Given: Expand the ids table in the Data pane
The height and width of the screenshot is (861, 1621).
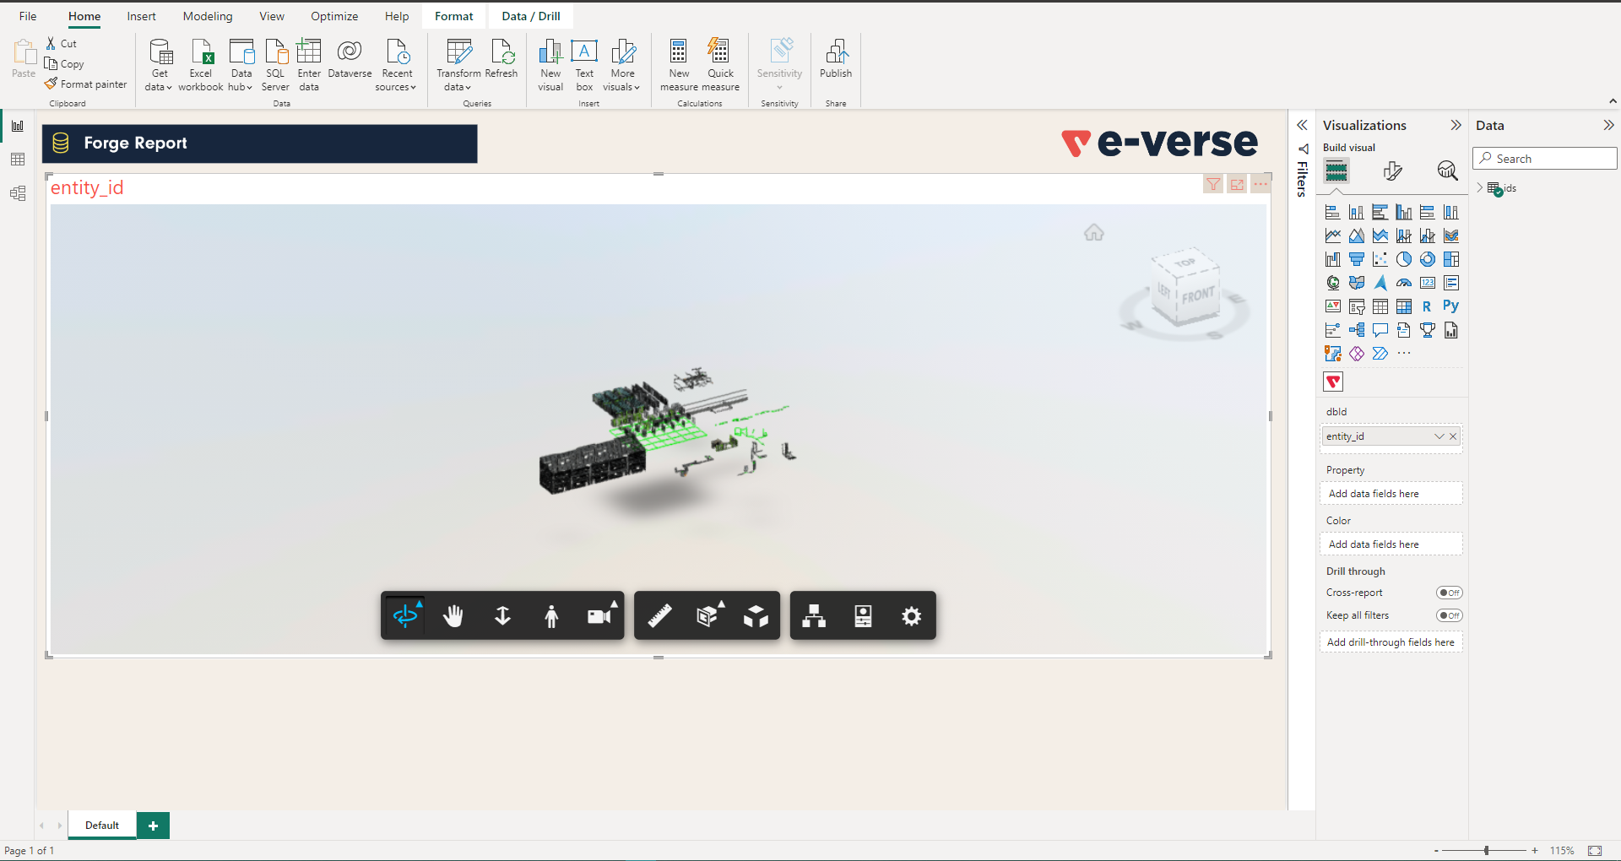Looking at the screenshot, I should pos(1480,187).
